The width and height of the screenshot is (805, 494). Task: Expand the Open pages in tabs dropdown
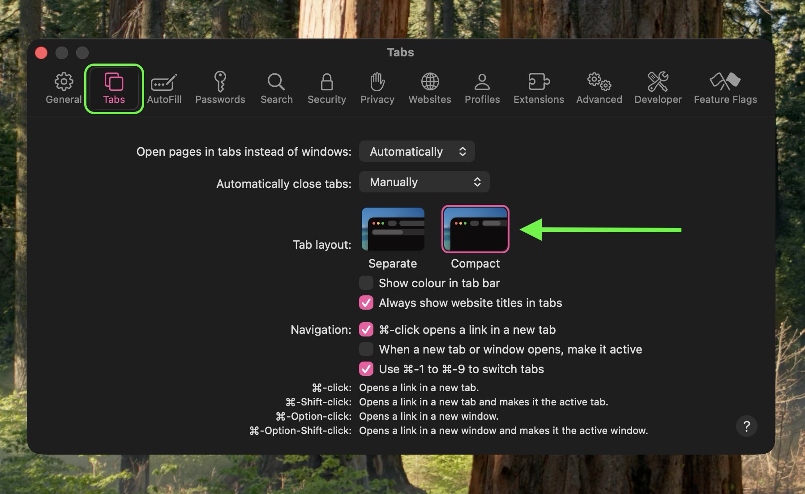[416, 152]
